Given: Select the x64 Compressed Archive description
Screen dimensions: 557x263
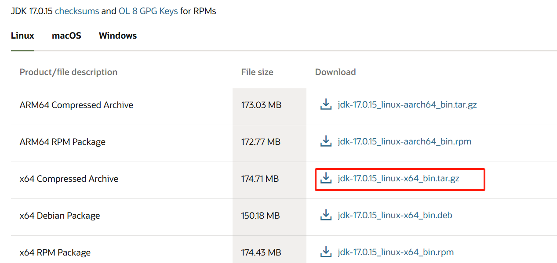Looking at the screenshot, I should 69,179.
